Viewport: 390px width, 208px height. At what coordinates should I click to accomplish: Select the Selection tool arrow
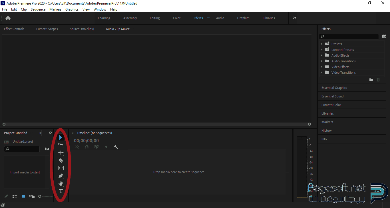[x=61, y=137]
